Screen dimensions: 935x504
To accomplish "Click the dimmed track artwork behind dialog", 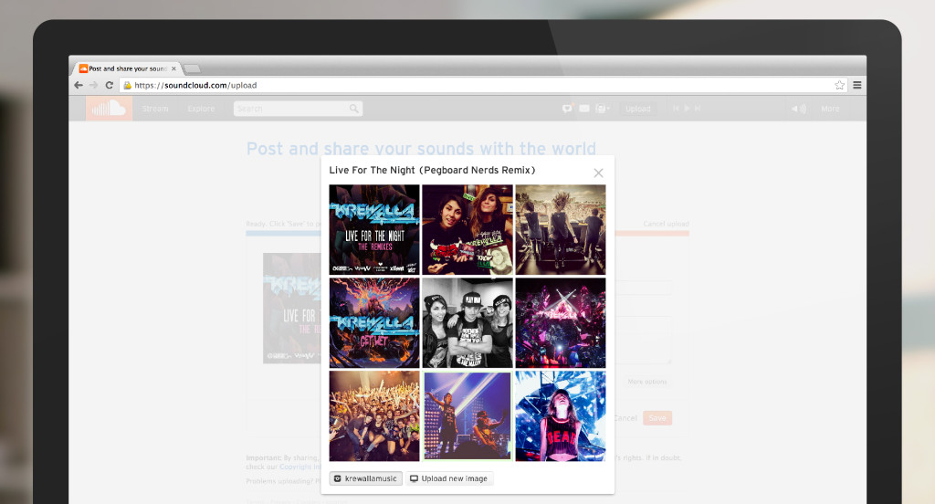I will (292, 309).
